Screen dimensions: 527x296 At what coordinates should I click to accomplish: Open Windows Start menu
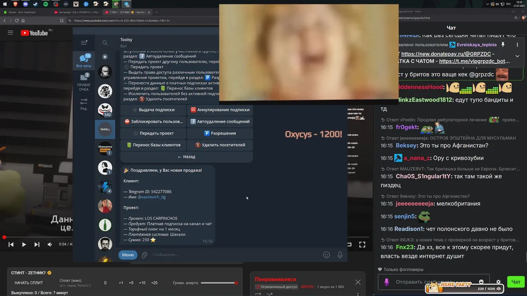[x=5, y=4]
